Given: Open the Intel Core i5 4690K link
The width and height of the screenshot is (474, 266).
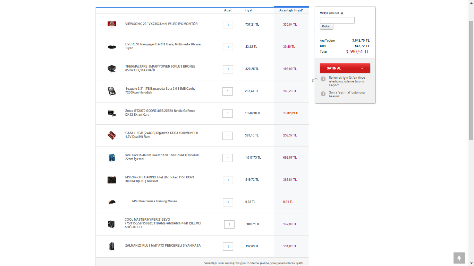Looking at the screenshot, I should pyautogui.click(x=162, y=157).
